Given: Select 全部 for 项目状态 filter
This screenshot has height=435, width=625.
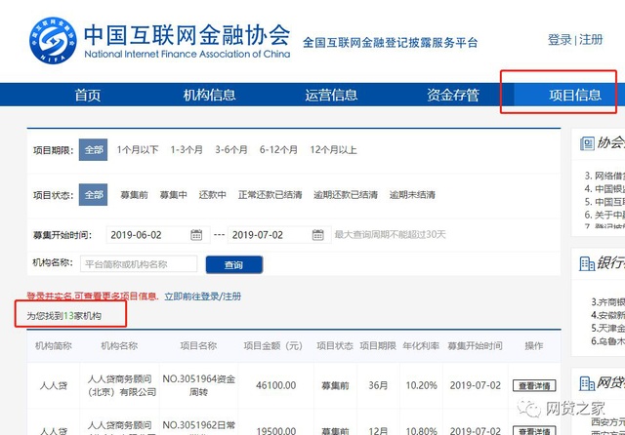Looking at the screenshot, I should (94, 195).
